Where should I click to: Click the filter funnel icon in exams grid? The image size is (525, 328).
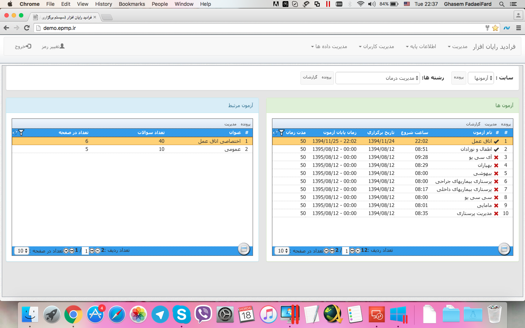point(281,133)
